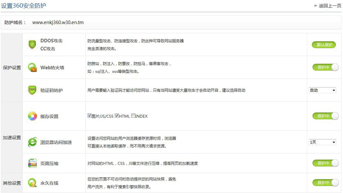The height and width of the screenshot is (193, 343).
Task: Uncheck the 图片/JS/CSS cache checkbox
Action: [89, 115]
